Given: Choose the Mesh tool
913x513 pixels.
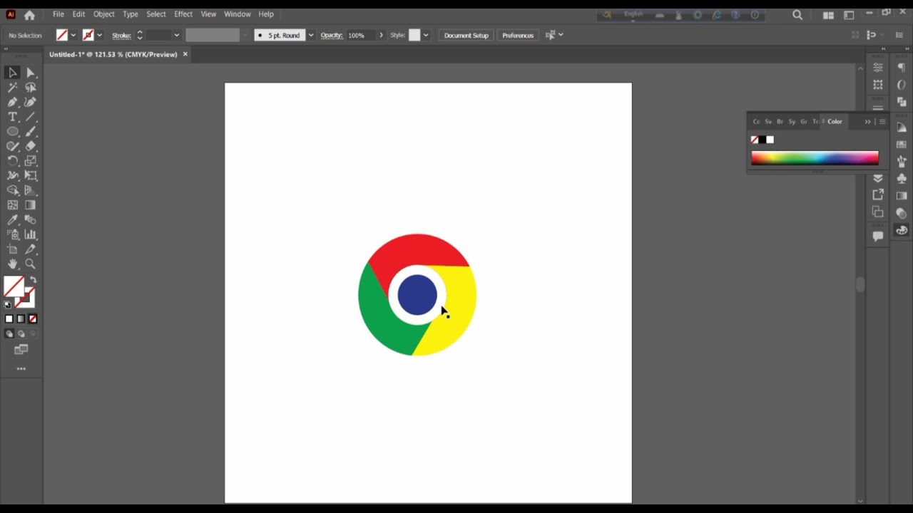Looking at the screenshot, I should [12, 205].
